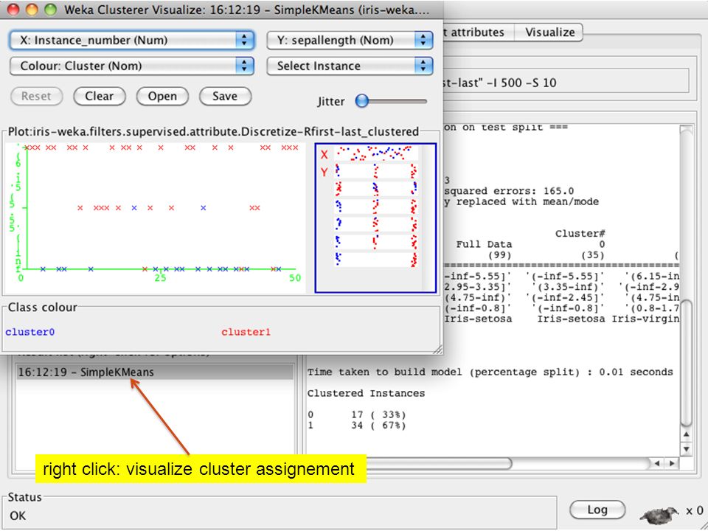The width and height of the screenshot is (708, 531).
Task: Click the yellow minimize window button
Action: click(x=32, y=10)
